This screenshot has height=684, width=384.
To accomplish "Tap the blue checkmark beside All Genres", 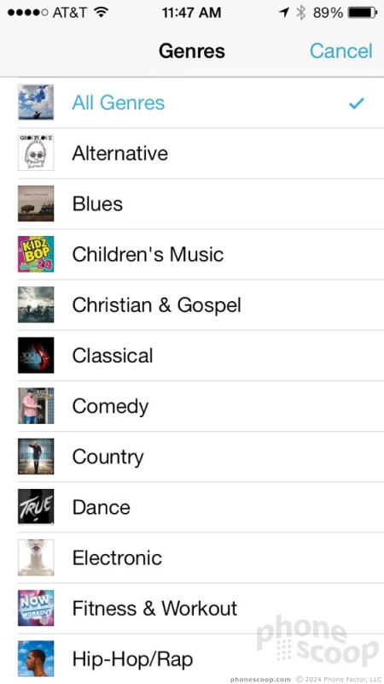I will [x=356, y=103].
